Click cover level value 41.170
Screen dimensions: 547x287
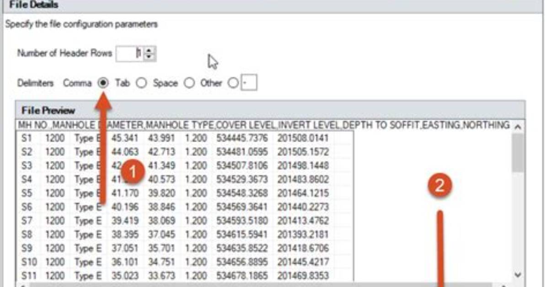pyautogui.click(x=125, y=193)
